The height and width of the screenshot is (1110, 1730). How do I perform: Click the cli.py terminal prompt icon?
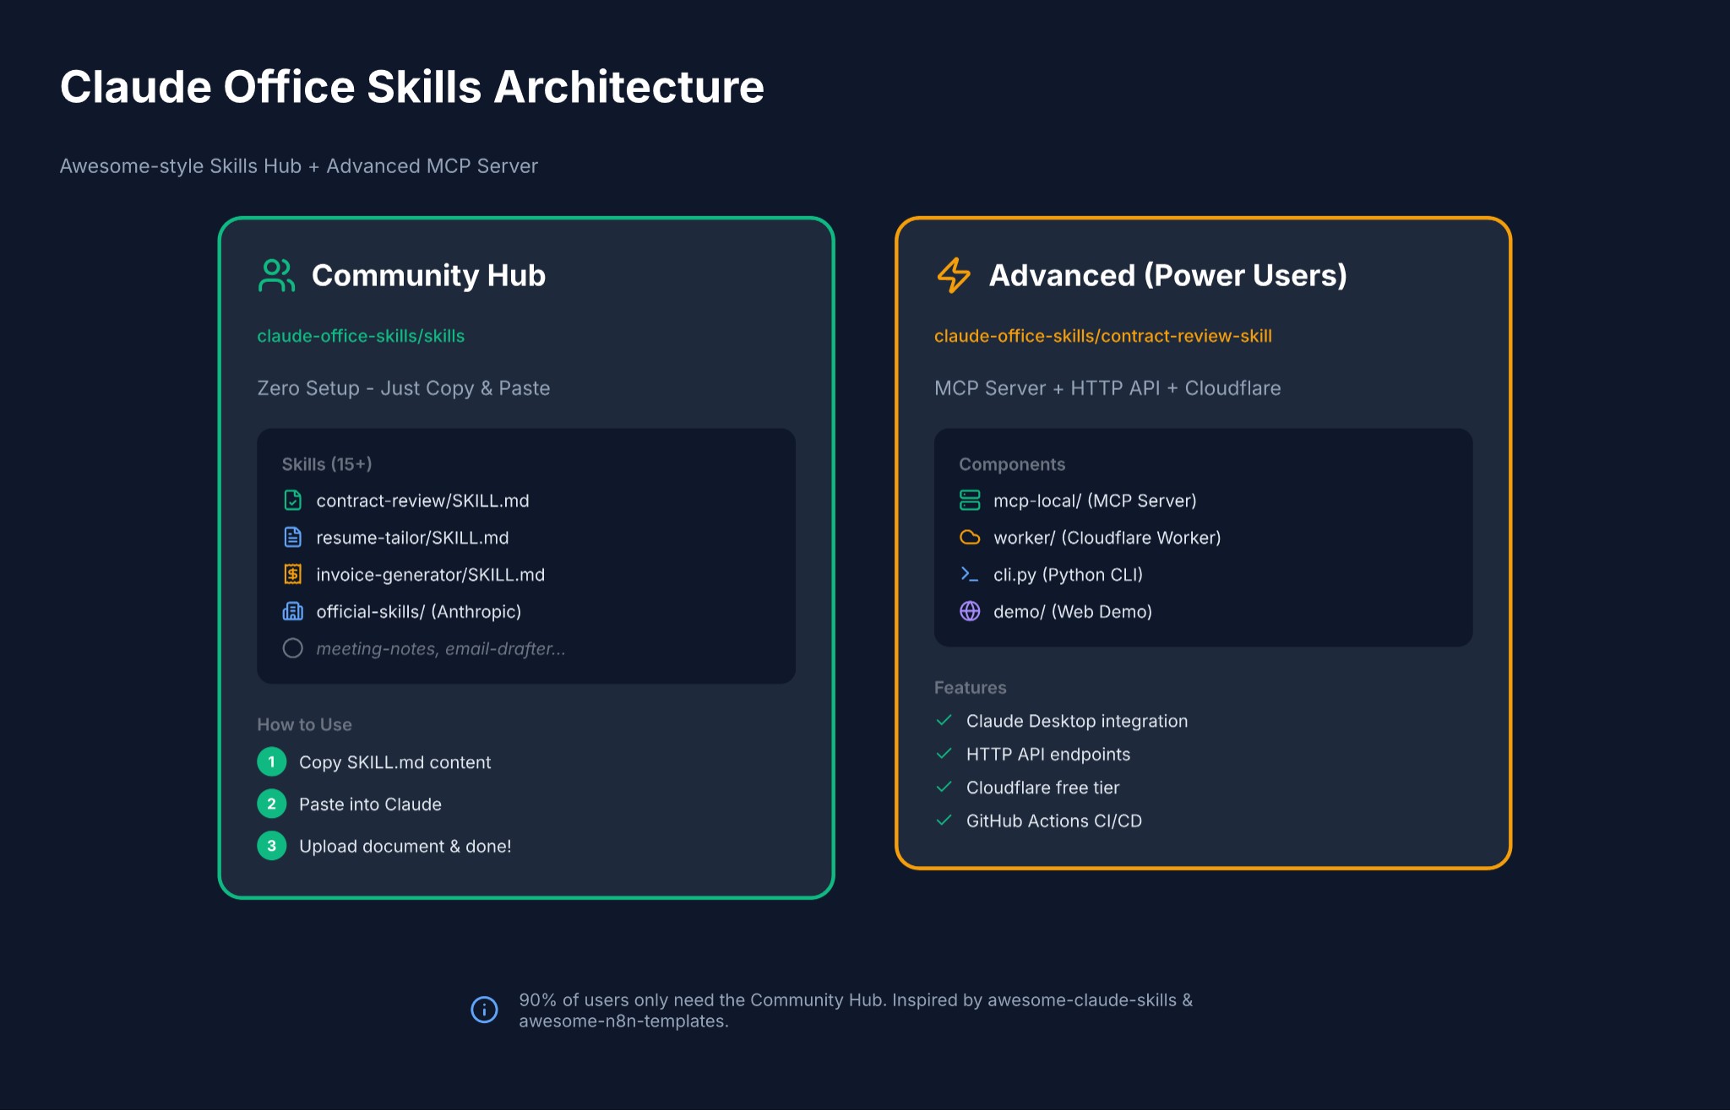point(970,575)
